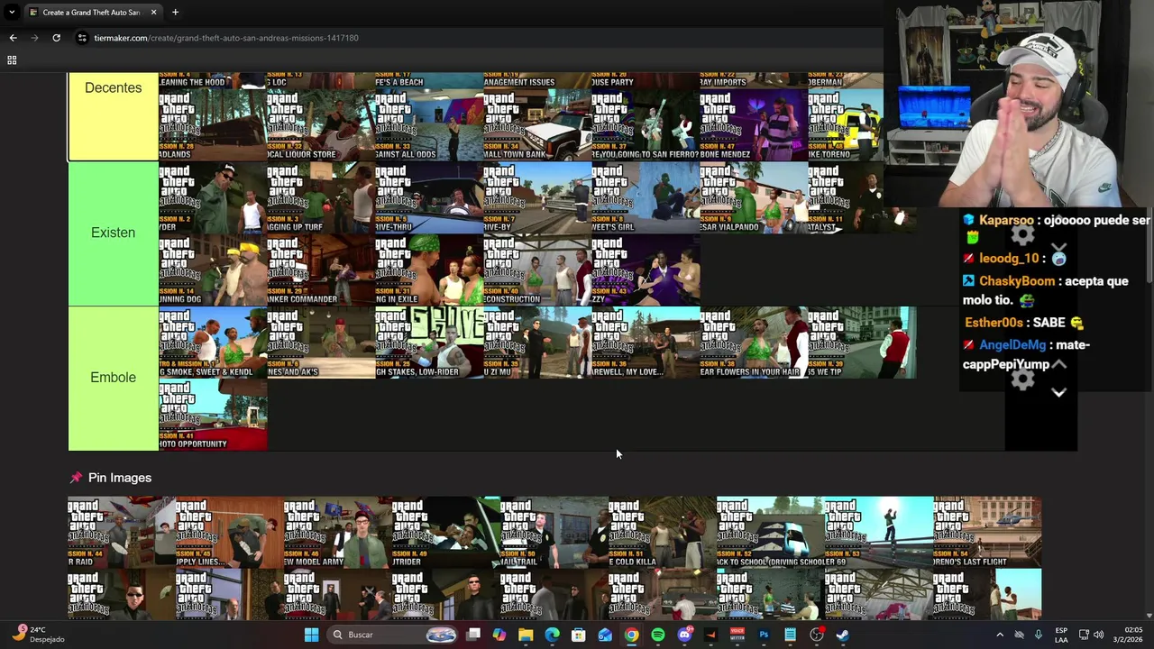Viewport: 1154px width, 649px height.
Task: Click the Farewell, My Love mission thumbnail
Action: (646, 343)
